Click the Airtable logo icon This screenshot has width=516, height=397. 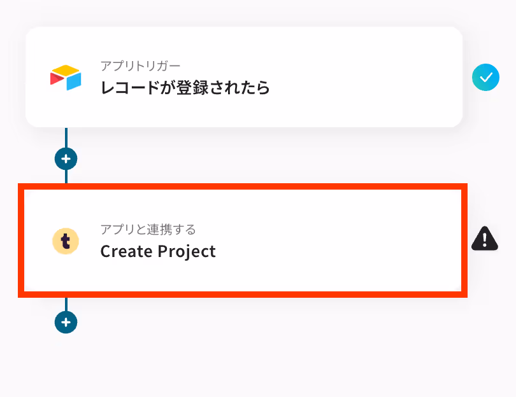coord(66,78)
